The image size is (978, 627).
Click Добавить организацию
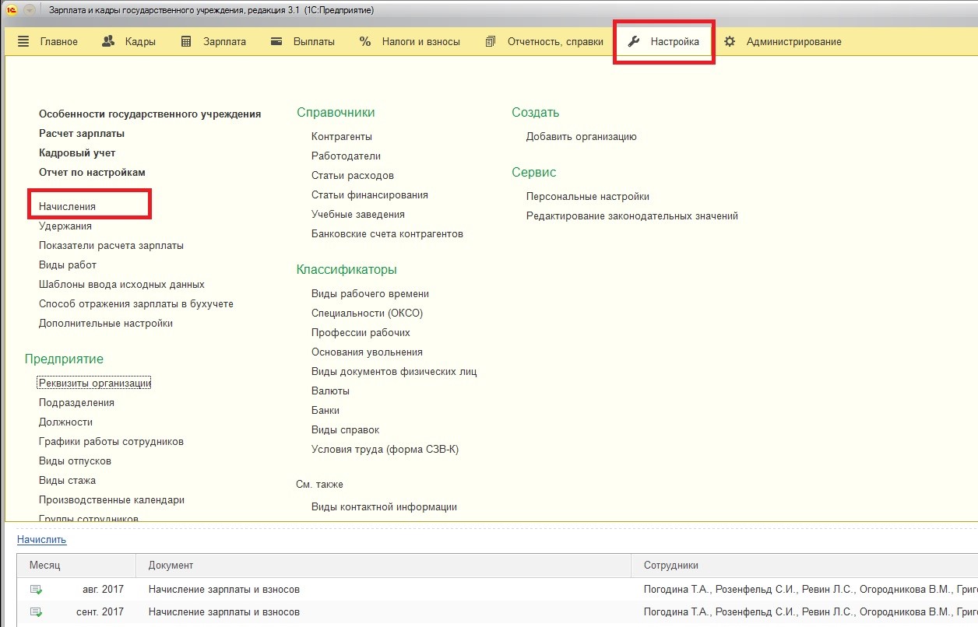(x=582, y=136)
